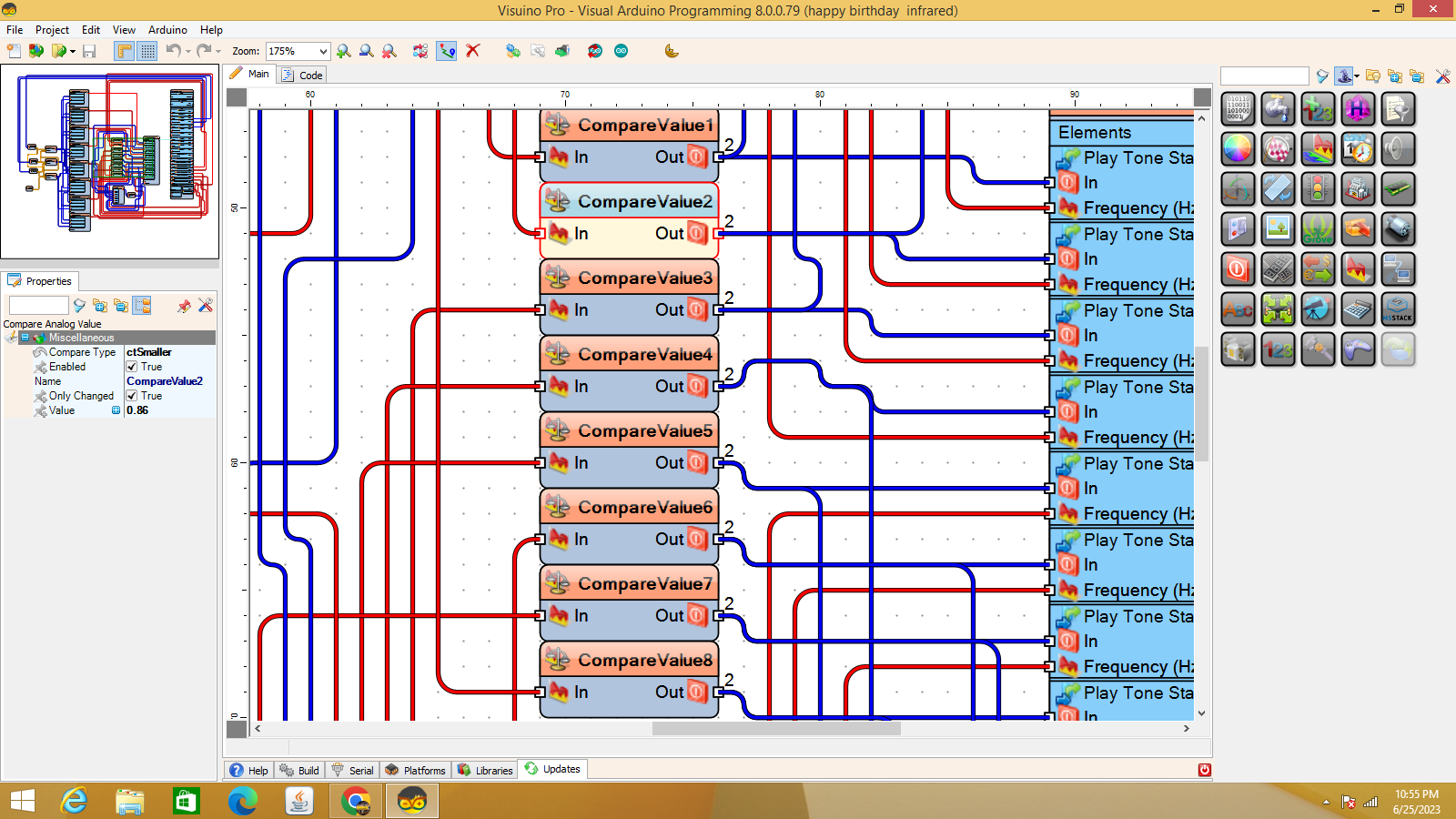Open the Serial bottom tab
The width and height of the screenshot is (1456, 819).
pos(353,770)
